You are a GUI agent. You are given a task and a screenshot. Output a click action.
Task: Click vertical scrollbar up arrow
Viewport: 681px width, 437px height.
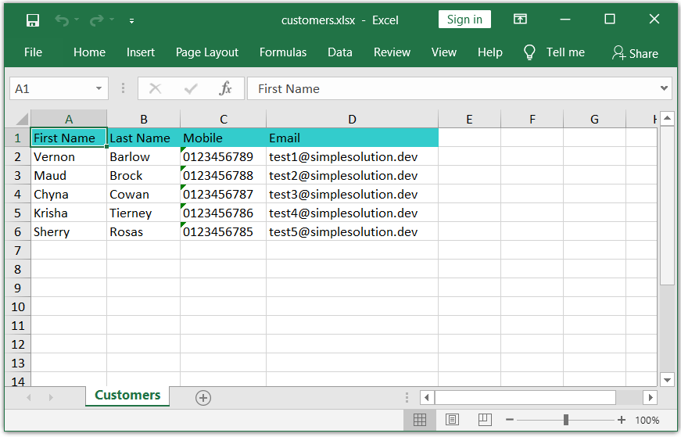point(667,118)
